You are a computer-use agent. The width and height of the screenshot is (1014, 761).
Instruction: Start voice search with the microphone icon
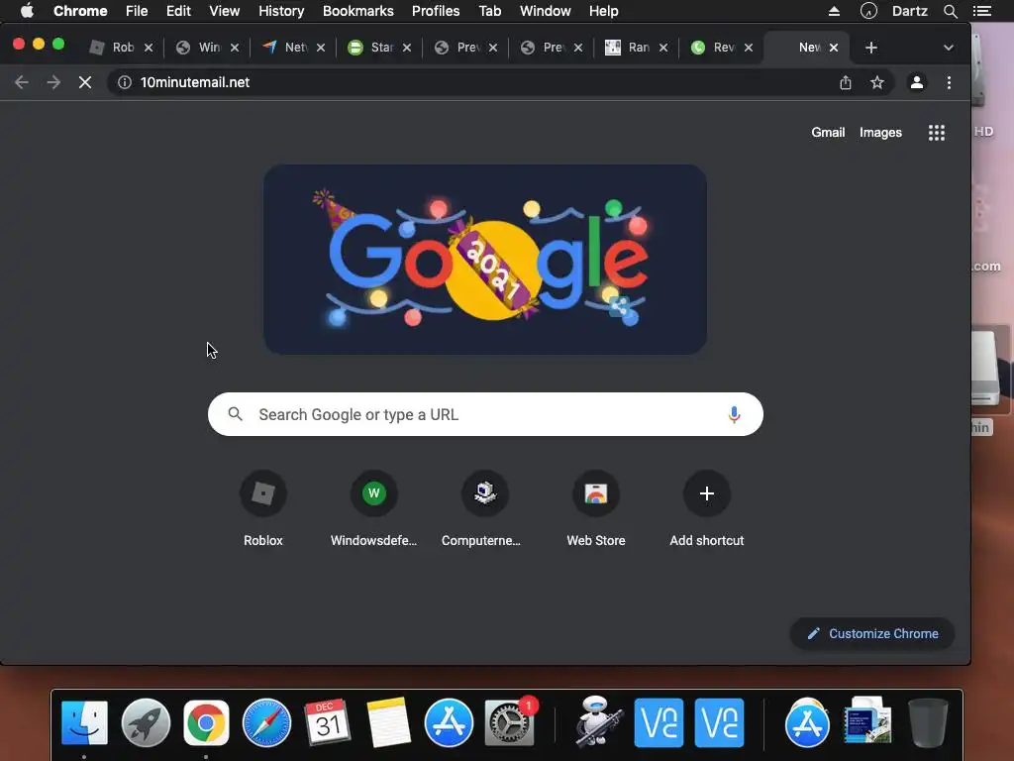pyautogui.click(x=734, y=414)
